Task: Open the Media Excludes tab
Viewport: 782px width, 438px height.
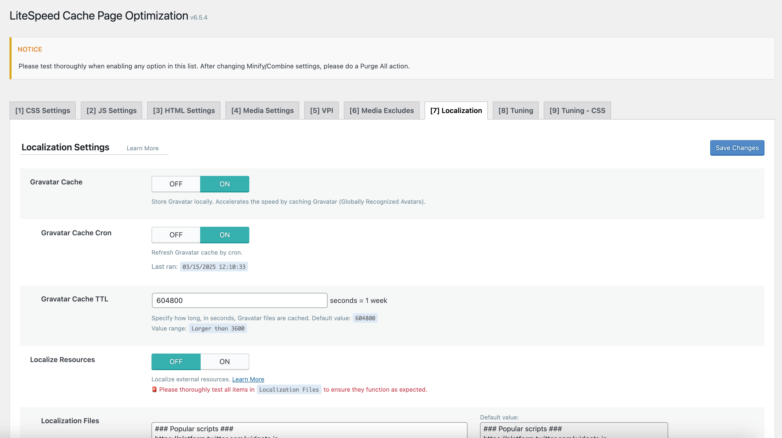Action: point(381,111)
